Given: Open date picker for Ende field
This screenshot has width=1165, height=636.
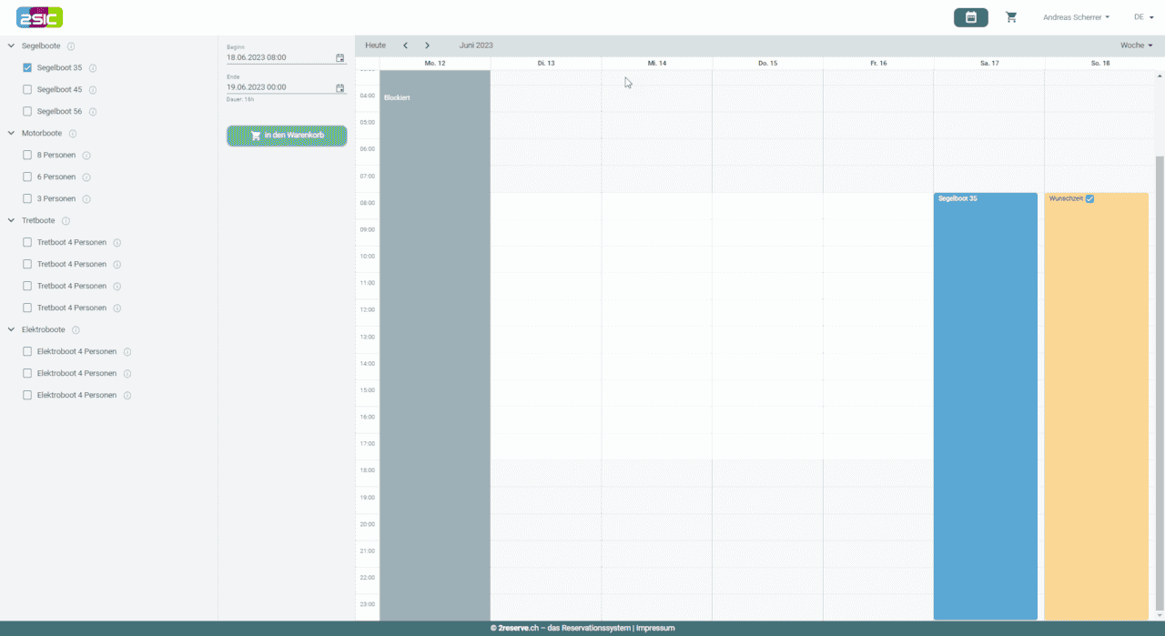Looking at the screenshot, I should coord(340,88).
